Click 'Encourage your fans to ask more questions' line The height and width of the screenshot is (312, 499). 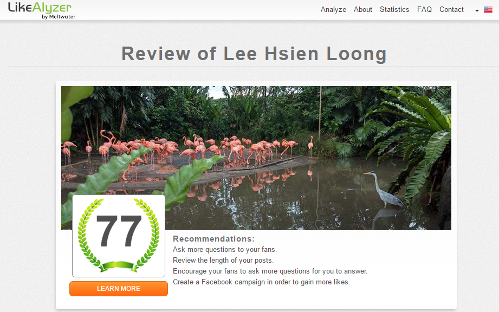270,271
